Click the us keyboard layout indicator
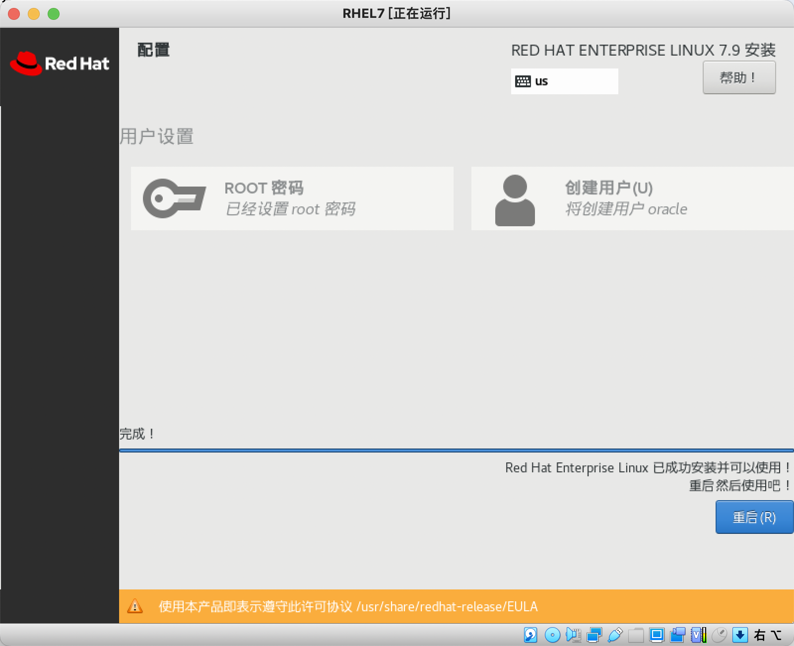This screenshot has height=646, width=794. tap(565, 81)
